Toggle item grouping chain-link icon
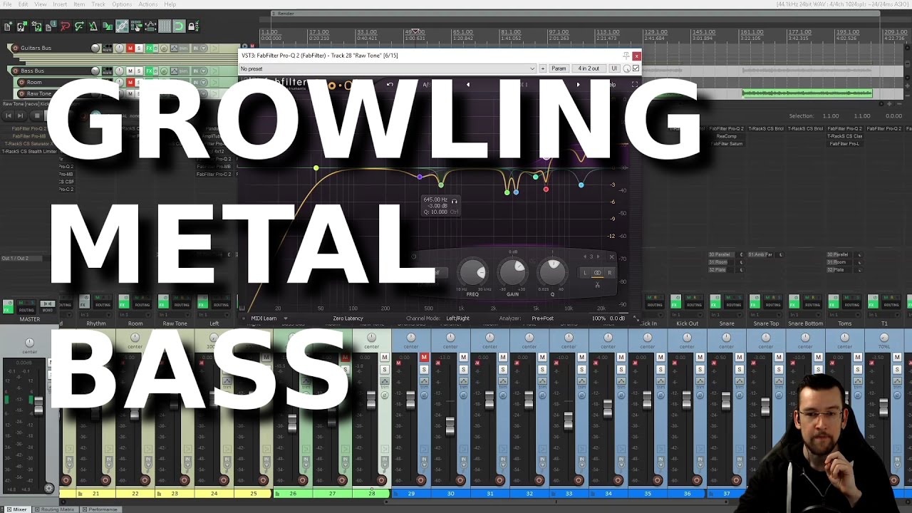This screenshot has height=513, width=912. pos(122,26)
